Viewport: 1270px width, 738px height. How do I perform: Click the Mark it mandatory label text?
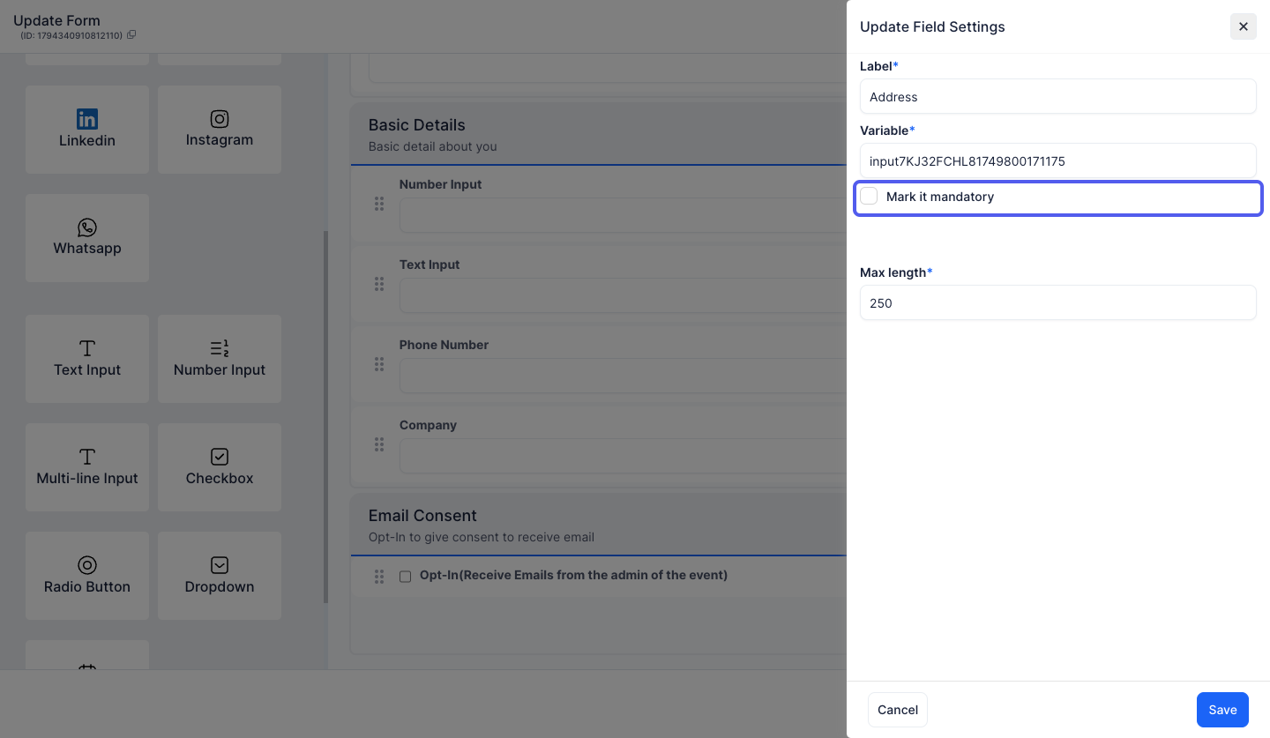click(940, 197)
